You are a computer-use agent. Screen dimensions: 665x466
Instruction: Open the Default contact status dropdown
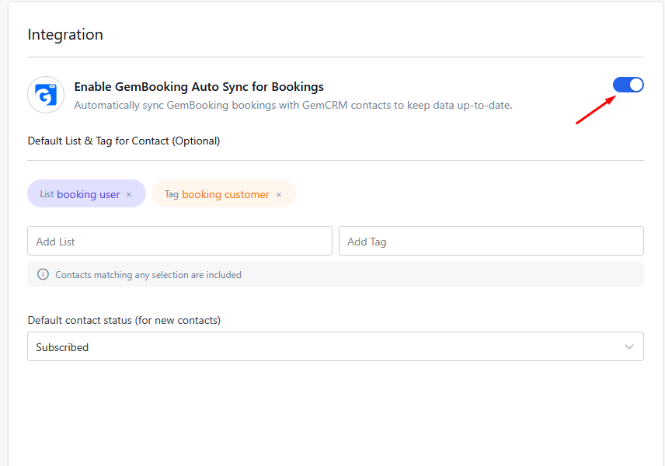point(336,346)
